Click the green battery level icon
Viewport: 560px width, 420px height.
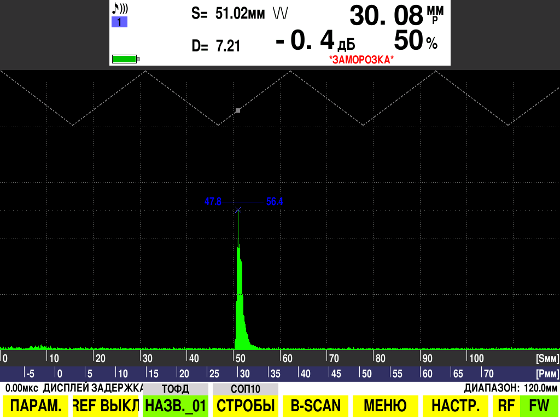coord(125,59)
